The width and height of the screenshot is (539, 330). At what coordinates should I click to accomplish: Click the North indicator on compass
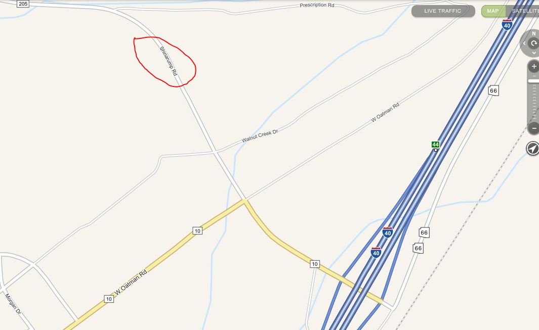pyautogui.click(x=534, y=33)
